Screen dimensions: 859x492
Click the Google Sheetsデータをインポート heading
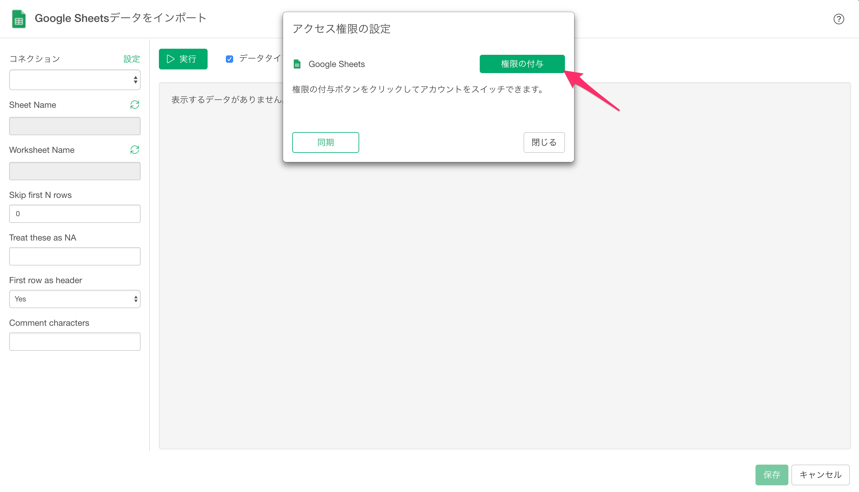(121, 18)
